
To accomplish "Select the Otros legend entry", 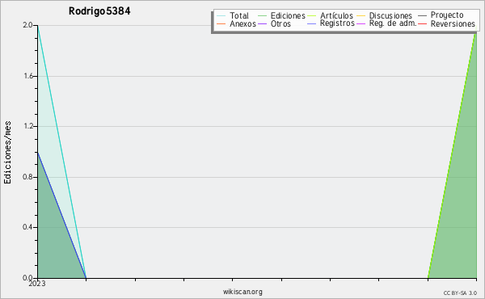I will point(280,23).
